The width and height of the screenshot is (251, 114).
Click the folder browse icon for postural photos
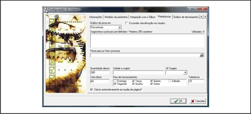coord(202,55)
